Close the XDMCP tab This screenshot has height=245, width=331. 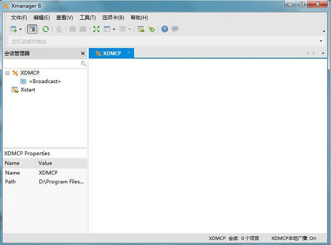pos(129,52)
